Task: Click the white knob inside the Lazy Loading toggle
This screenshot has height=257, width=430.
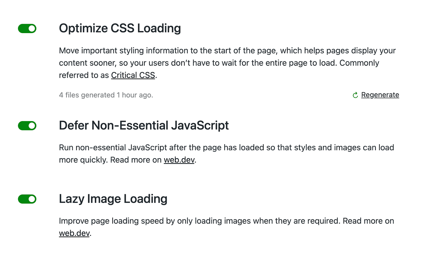Action: pos(31,199)
